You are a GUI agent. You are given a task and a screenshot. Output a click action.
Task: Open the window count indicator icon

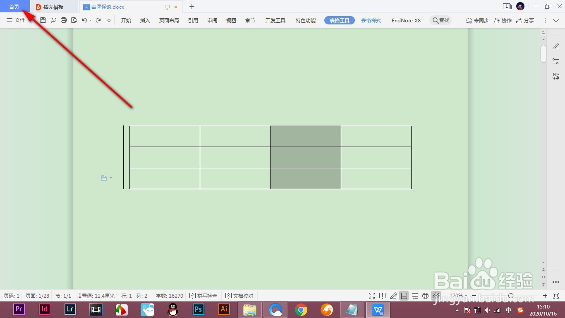tap(507, 7)
